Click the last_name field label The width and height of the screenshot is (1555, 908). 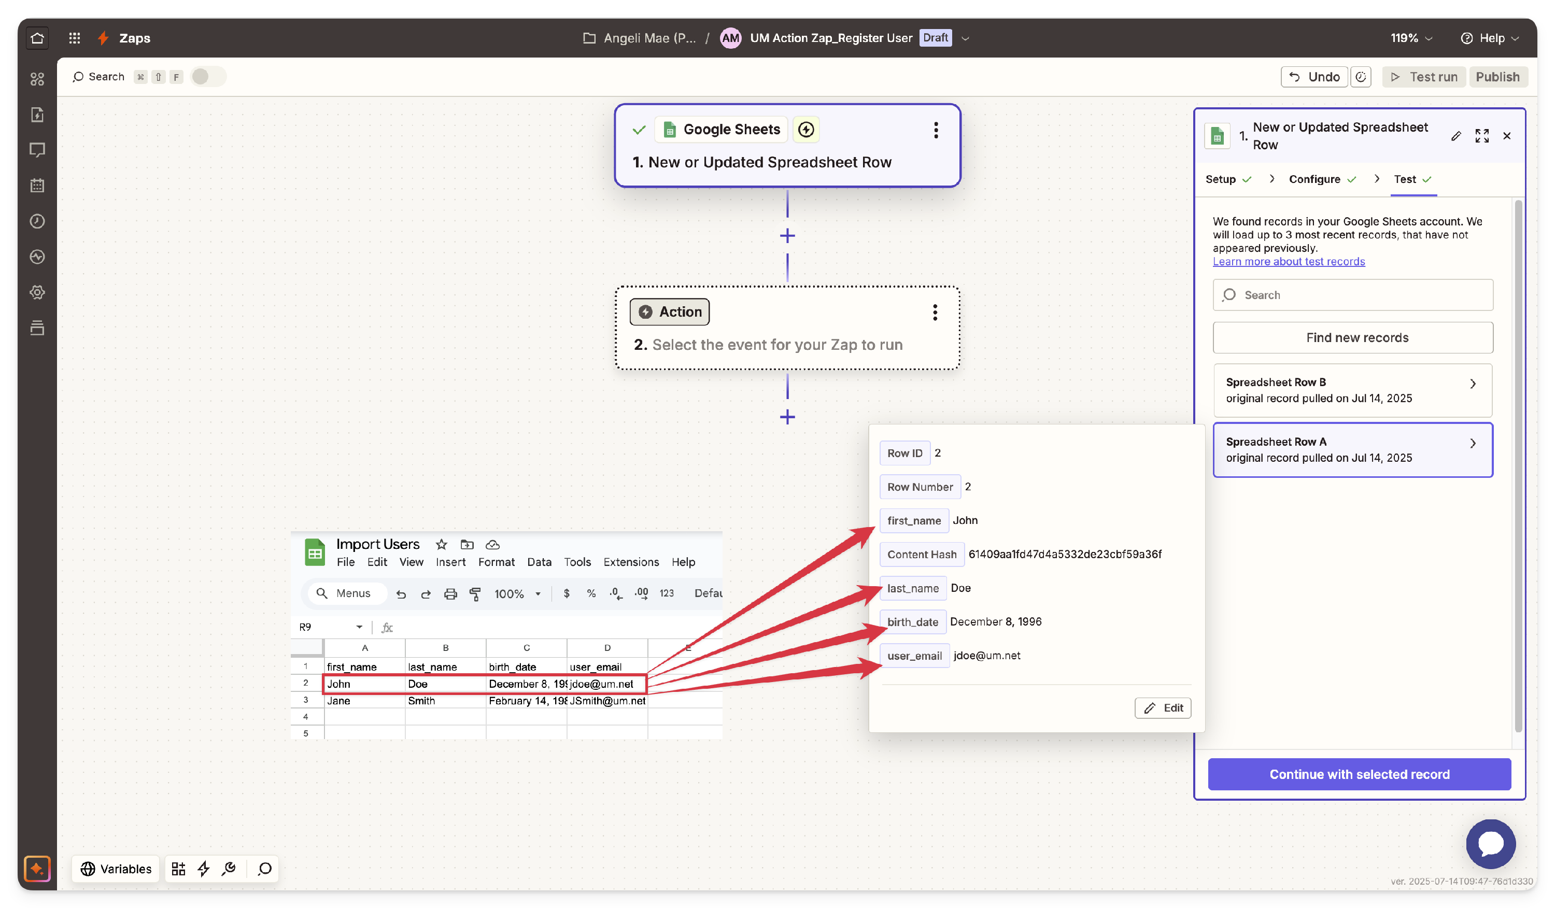tap(913, 588)
